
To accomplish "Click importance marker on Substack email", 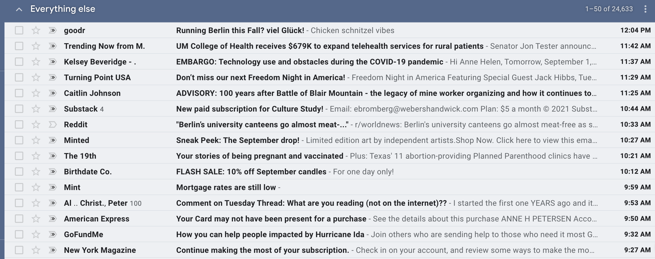I will click(52, 109).
